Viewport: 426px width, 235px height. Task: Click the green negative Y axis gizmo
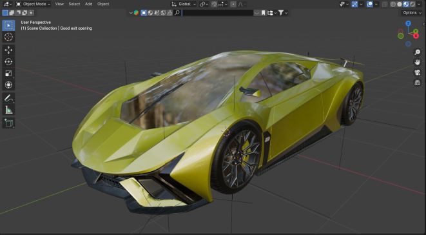400,36
